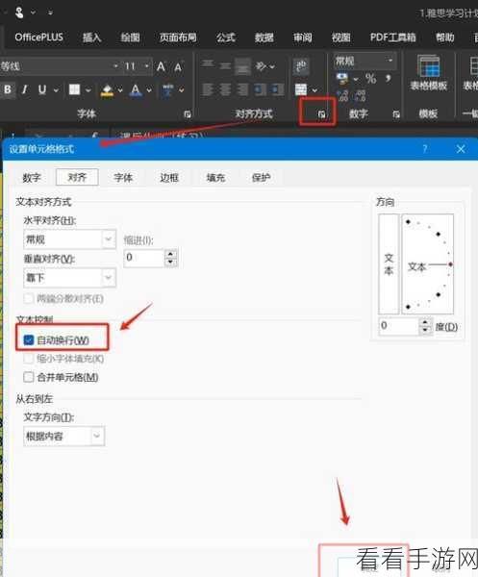Screen dimensions: 478x577
Task: Click the phonetic guide (wén) icon
Action: (x=168, y=89)
